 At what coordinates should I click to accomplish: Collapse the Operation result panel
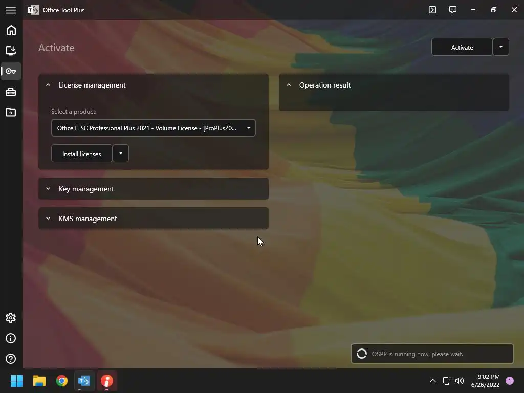click(289, 85)
